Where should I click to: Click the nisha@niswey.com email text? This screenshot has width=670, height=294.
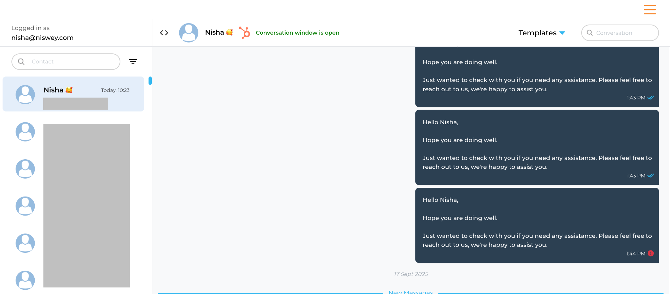(x=43, y=38)
